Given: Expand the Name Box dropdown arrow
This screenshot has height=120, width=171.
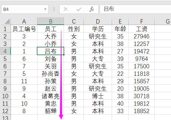Looking at the screenshot, I should point(45,9).
